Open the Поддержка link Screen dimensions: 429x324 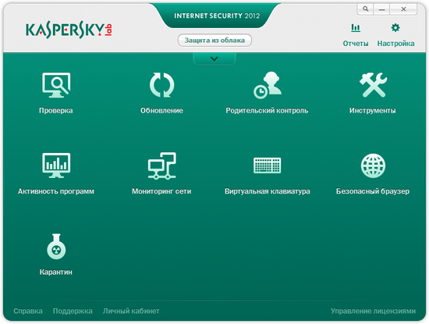(x=73, y=311)
